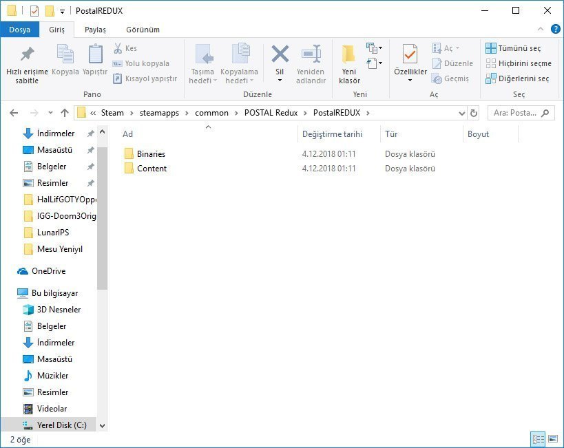The width and height of the screenshot is (564, 448).
Task: Sort by the Boyut column header
Action: point(490,134)
